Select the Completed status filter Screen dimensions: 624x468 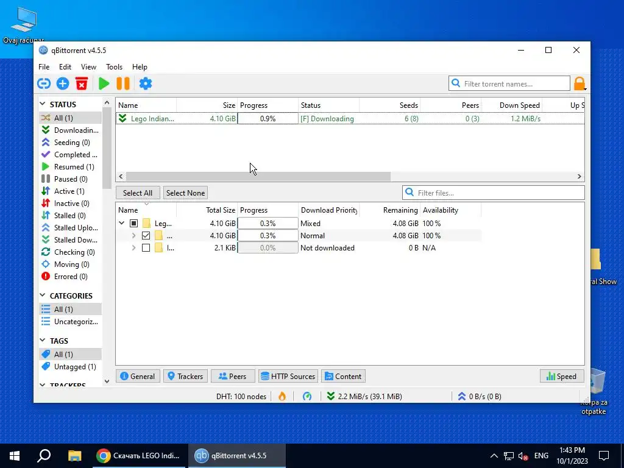(x=70, y=154)
